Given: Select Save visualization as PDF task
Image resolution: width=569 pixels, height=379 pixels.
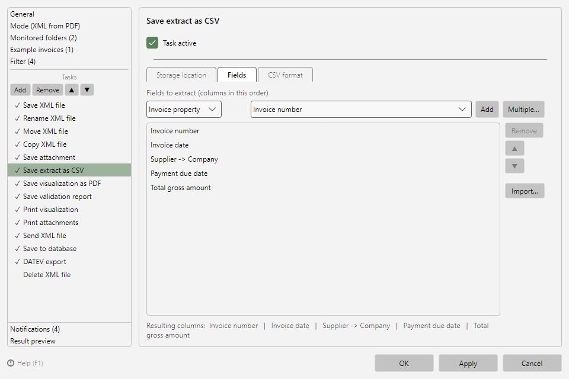Looking at the screenshot, I should tap(69, 184).
